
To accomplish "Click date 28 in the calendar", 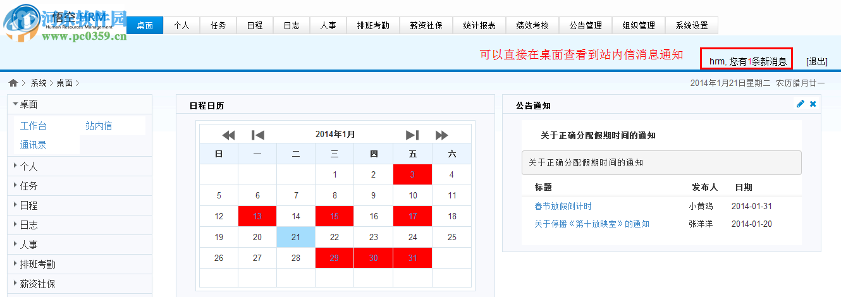I will point(296,258).
